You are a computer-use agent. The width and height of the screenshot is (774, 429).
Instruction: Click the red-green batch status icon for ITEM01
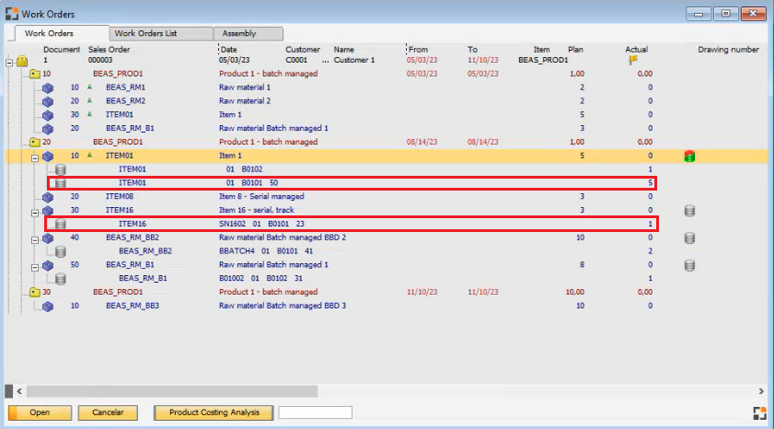pyautogui.click(x=688, y=157)
